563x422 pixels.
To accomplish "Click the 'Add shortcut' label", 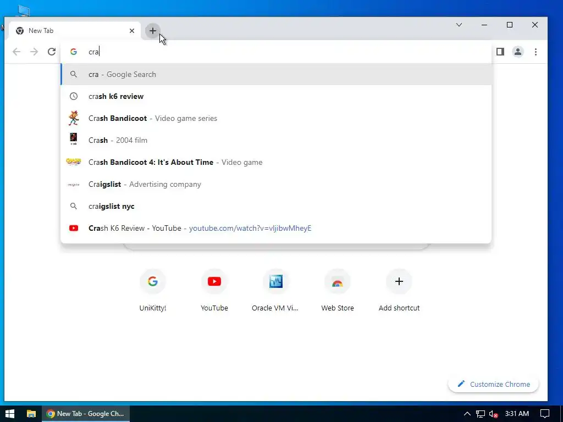I will [x=399, y=308].
